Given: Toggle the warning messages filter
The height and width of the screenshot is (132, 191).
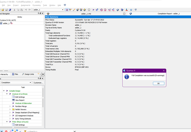Looking at the screenshot, I should coord(15,131).
